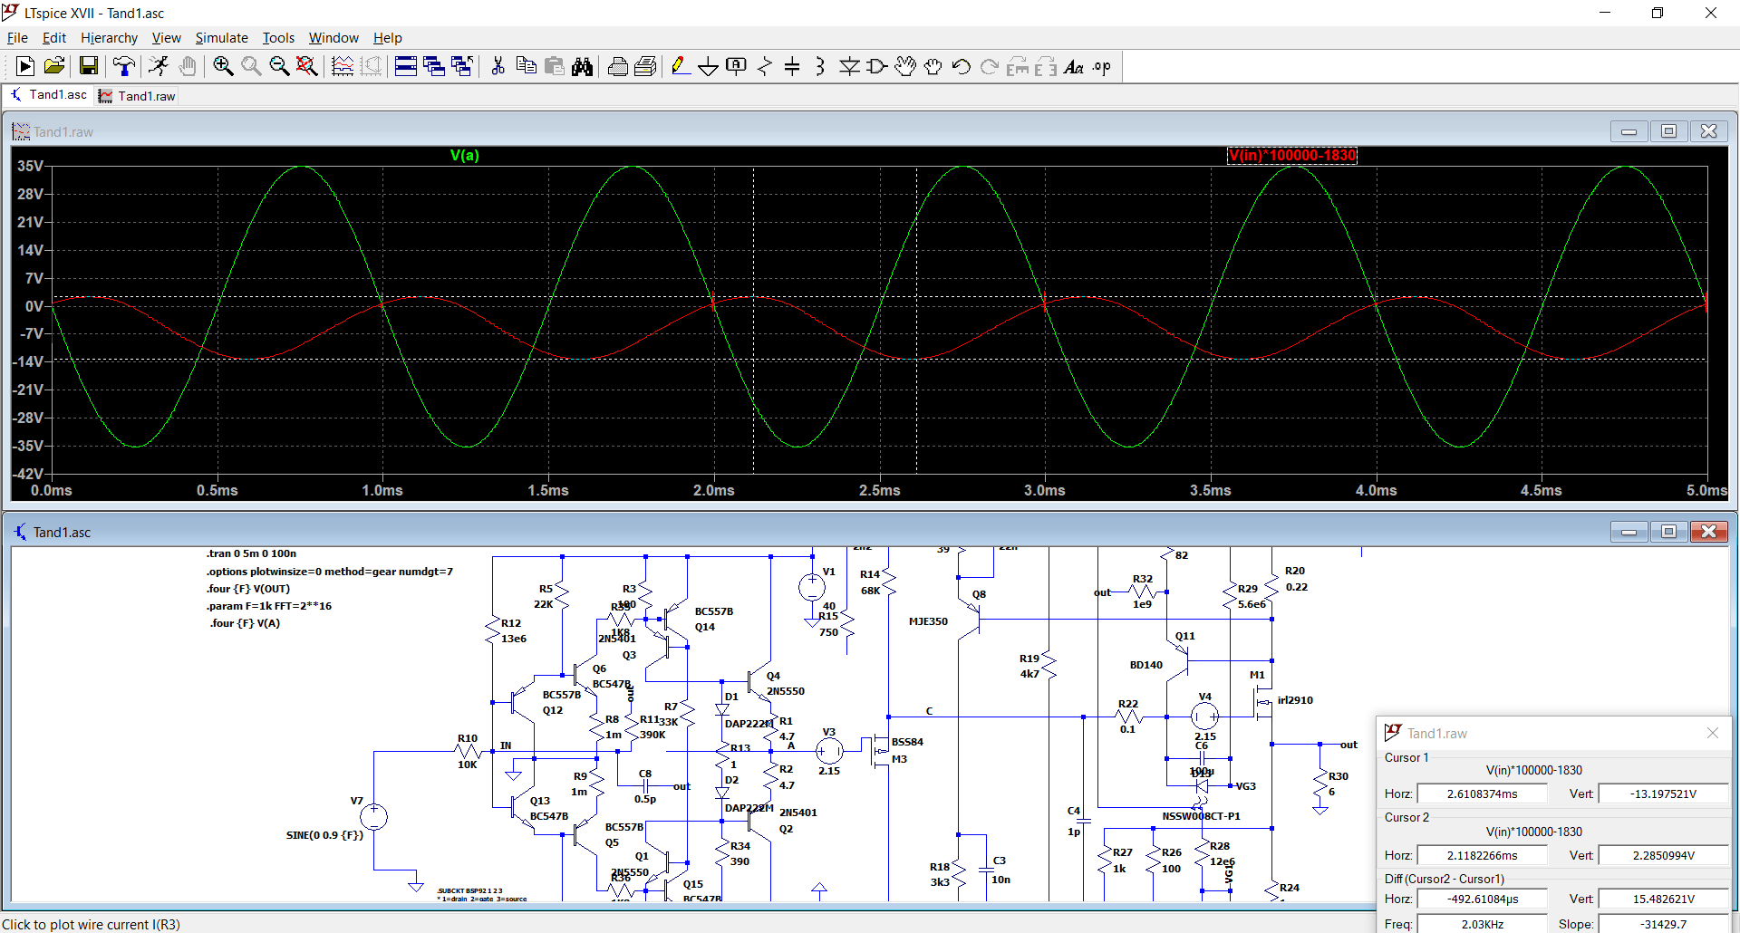Click the Copy icon in the toolbar
This screenshot has height=933, width=1740.
[526, 66]
